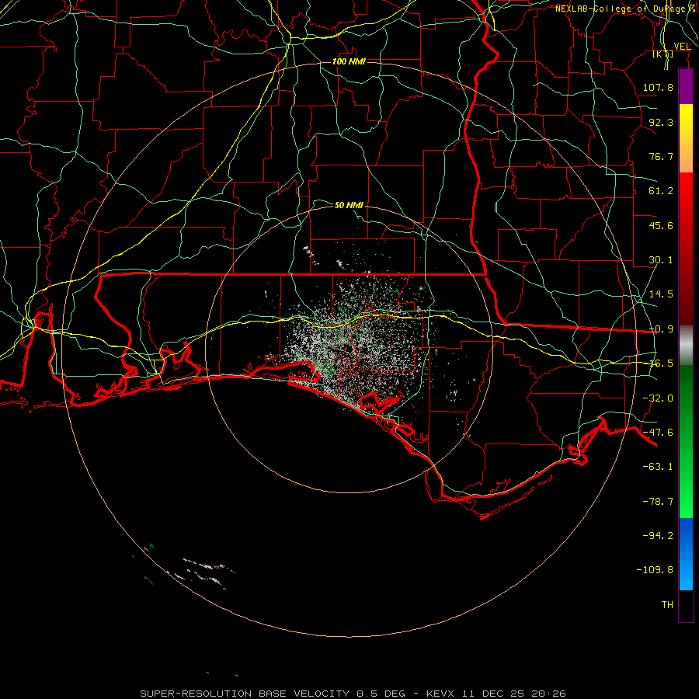699x699 pixels.
Task: Click SUPER-RESOLUTION BASE VELOCITY in the footer caption
Action: point(245,694)
